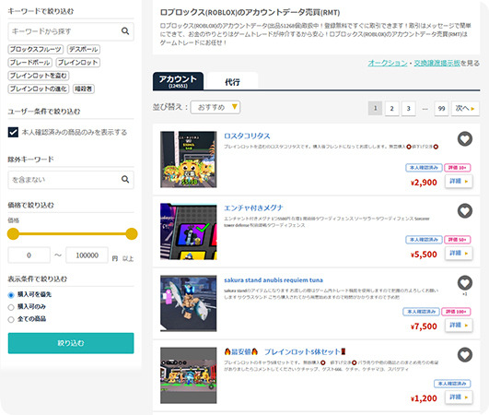Image resolution: width=489 pixels, height=415 pixels.
Task: Click the ¥2,900 price text
Action: coord(424,183)
